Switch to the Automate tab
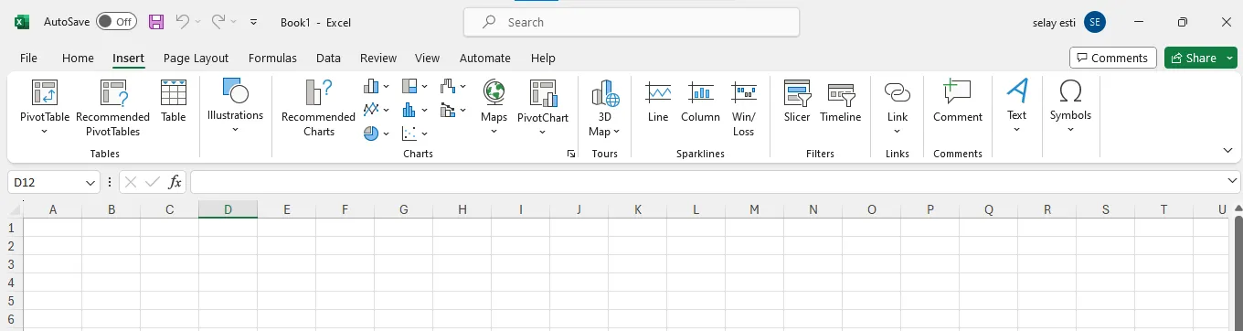The width and height of the screenshot is (1243, 331). click(x=485, y=58)
